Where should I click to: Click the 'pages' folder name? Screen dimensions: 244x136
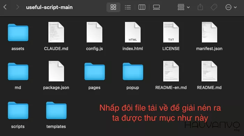[x=94, y=88]
